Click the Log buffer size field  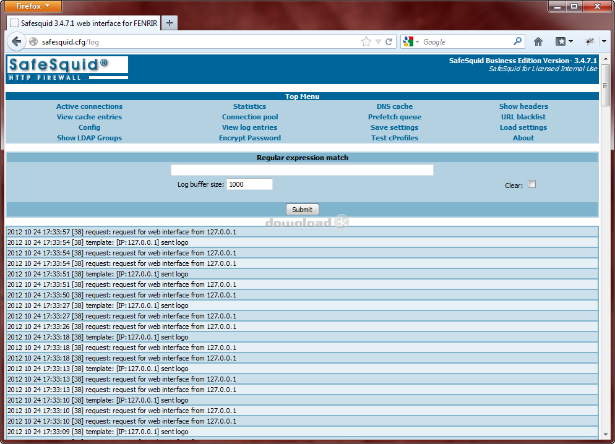(x=249, y=184)
